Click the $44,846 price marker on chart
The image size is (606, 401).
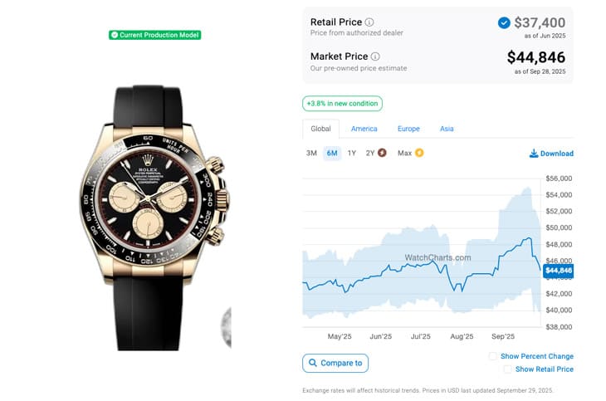(x=559, y=270)
